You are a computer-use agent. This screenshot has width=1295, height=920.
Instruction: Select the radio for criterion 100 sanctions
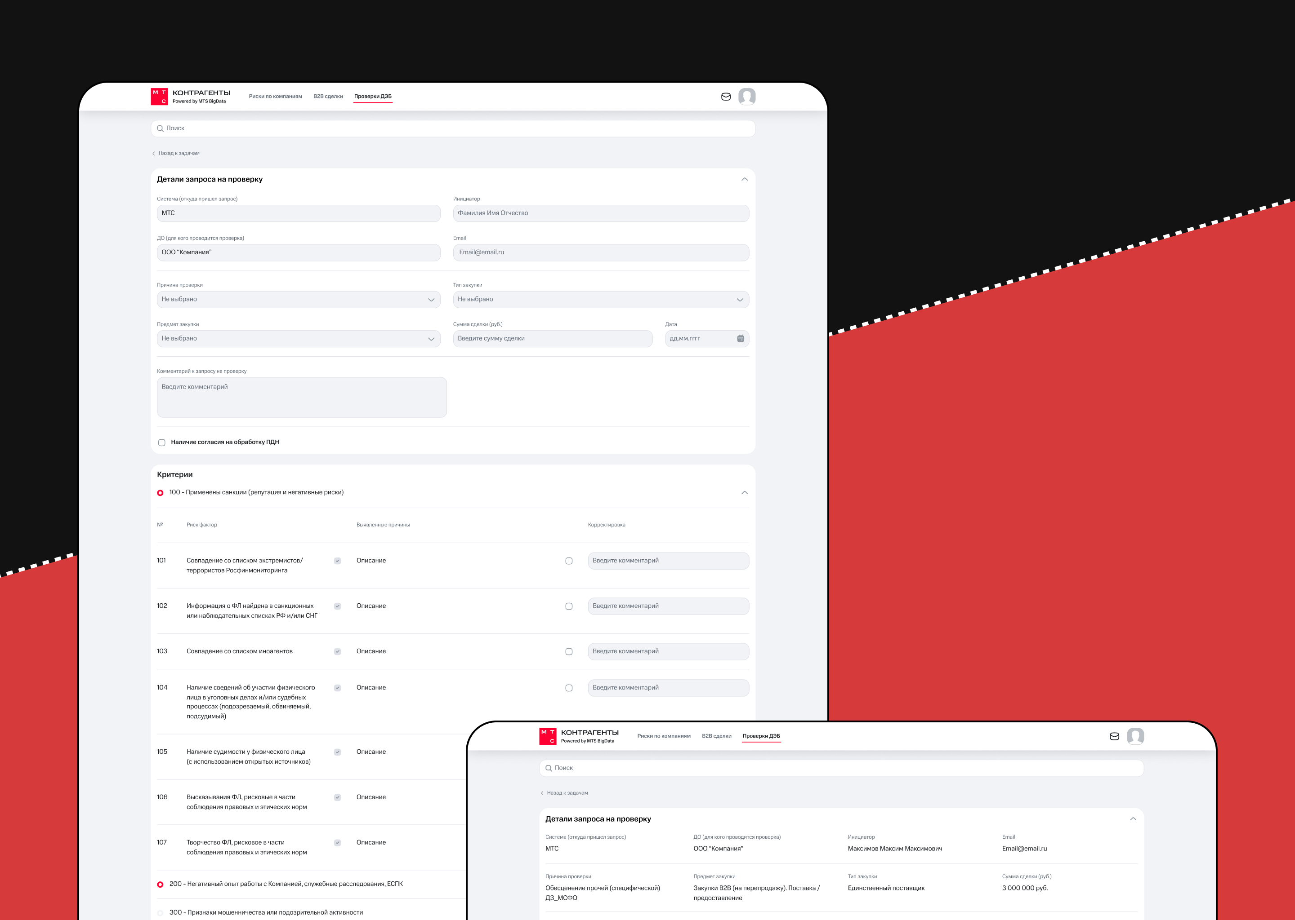161,493
